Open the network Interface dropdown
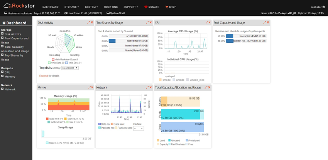 [x=138, y=128]
